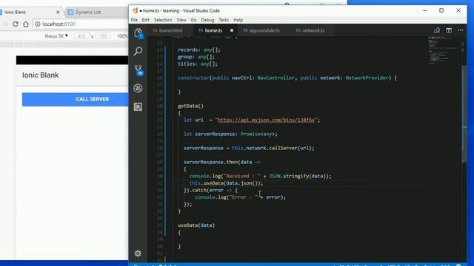
Task: Open Manage gear at activity bar bottom
Action: [x=138, y=253]
